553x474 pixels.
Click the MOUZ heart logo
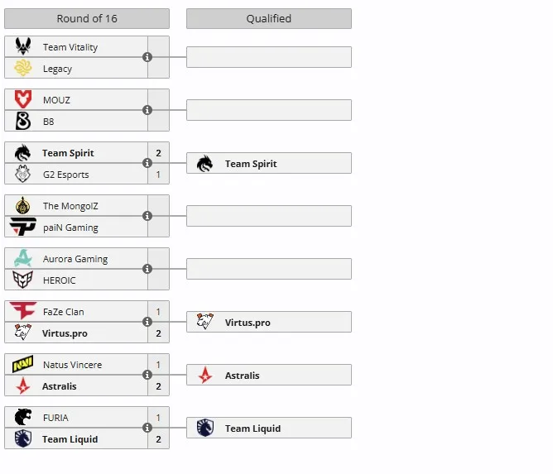23,99
